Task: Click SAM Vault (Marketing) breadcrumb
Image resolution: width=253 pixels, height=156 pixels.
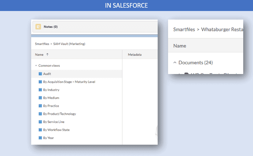Action: point(69,44)
